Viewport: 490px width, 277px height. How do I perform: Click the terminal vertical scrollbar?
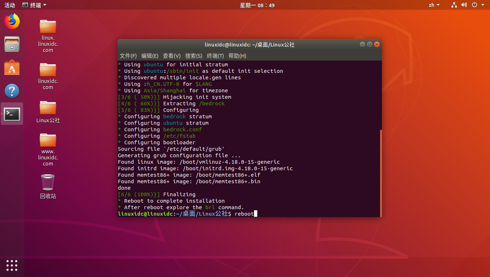(380, 173)
